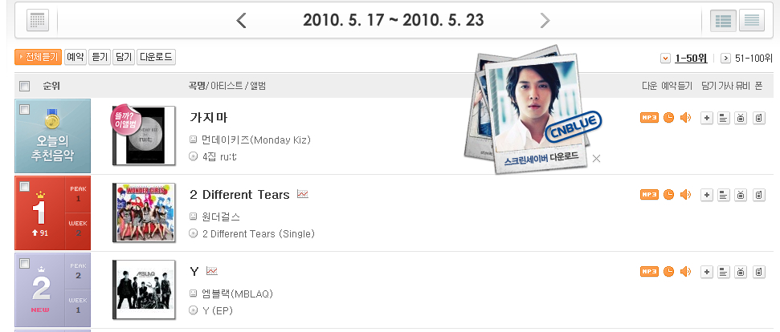The image size is (780, 332).
Task: Switch to album thumbnail list view
Action: (x=723, y=20)
